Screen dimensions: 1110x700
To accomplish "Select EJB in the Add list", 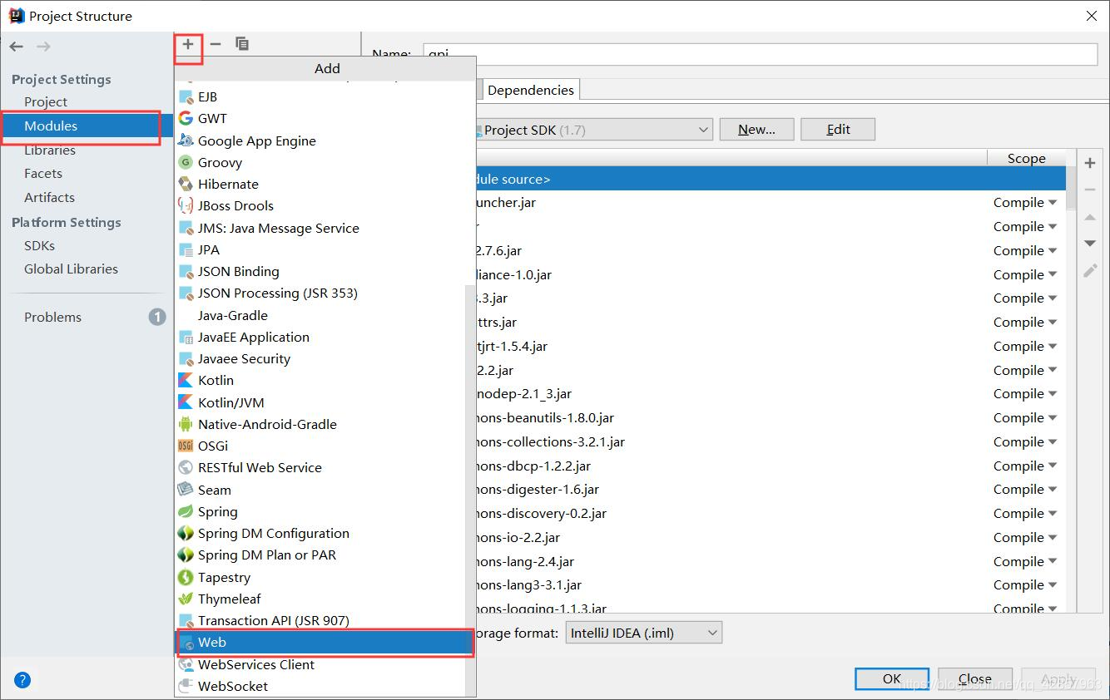I will 320,96.
